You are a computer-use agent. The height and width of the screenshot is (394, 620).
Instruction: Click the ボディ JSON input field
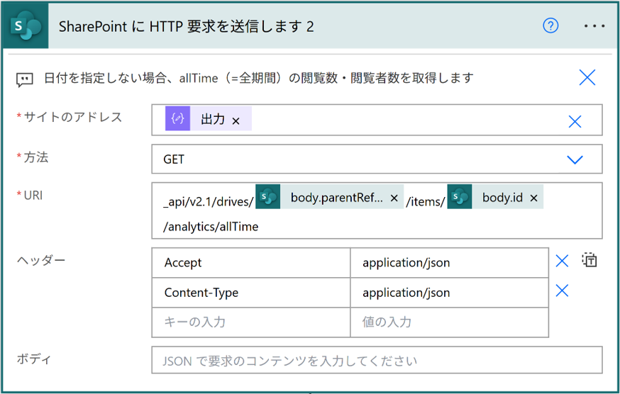pyautogui.click(x=376, y=361)
